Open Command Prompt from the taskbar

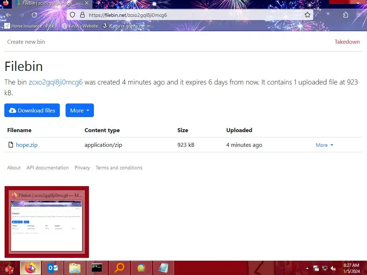(97, 268)
